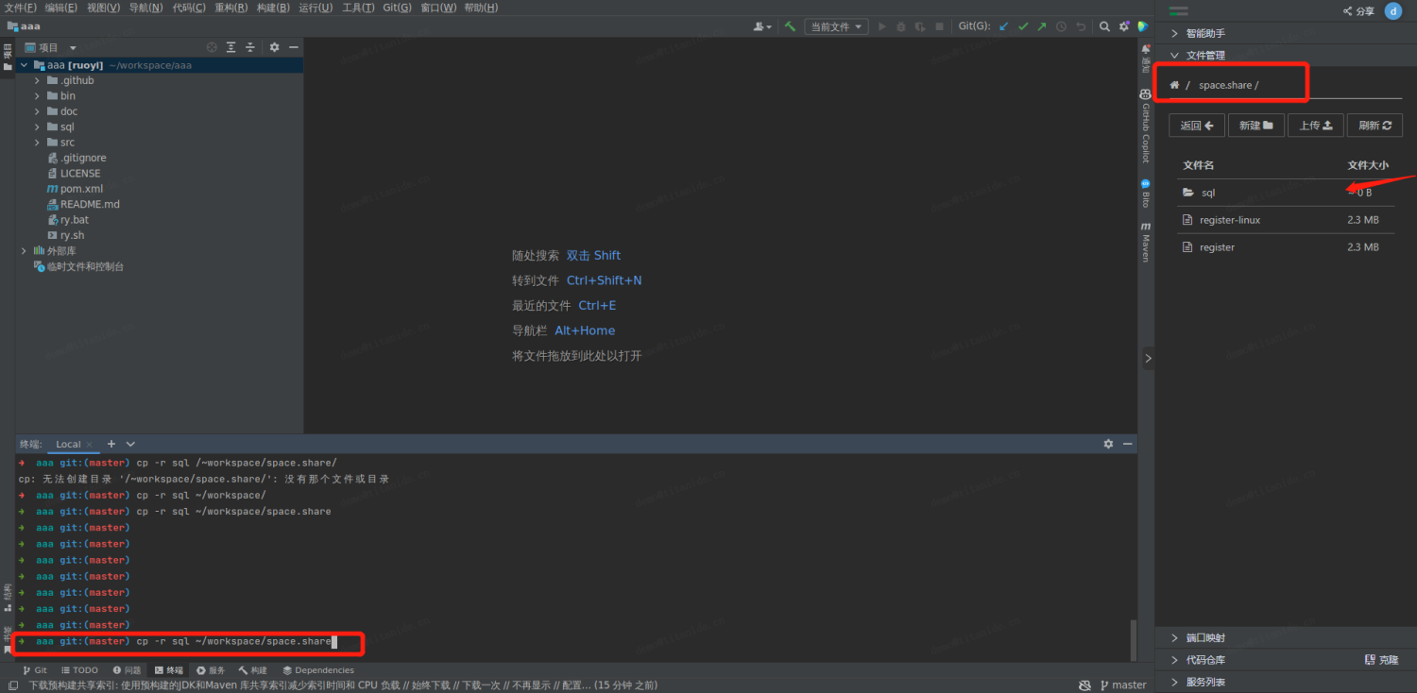The image size is (1417, 693).
Task: Expand the code repository section
Action: (x=1174, y=660)
